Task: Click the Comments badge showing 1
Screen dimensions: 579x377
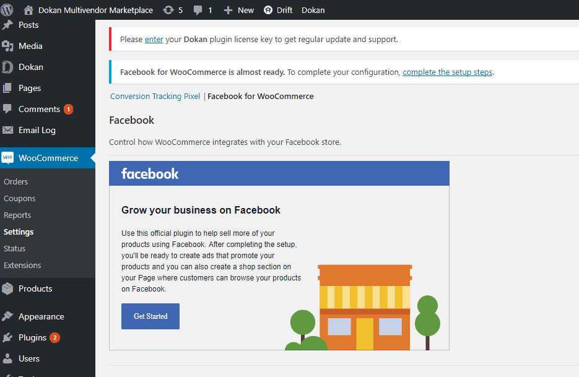Action: click(68, 110)
